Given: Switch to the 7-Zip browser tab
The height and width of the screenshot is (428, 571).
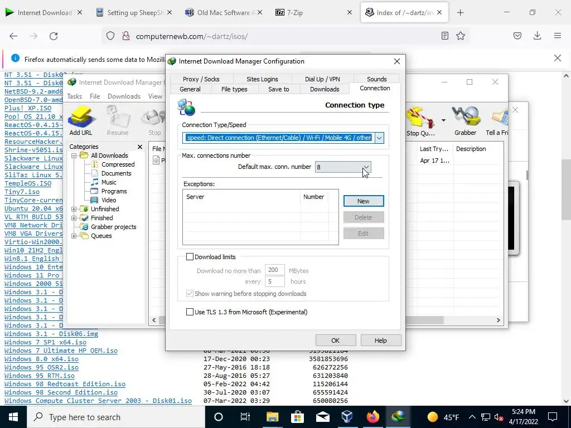Looking at the screenshot, I should [313, 13].
